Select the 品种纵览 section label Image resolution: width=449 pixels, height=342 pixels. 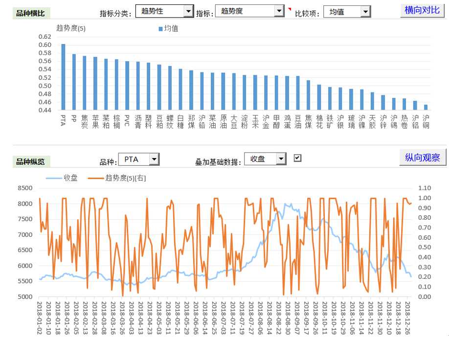30,161
